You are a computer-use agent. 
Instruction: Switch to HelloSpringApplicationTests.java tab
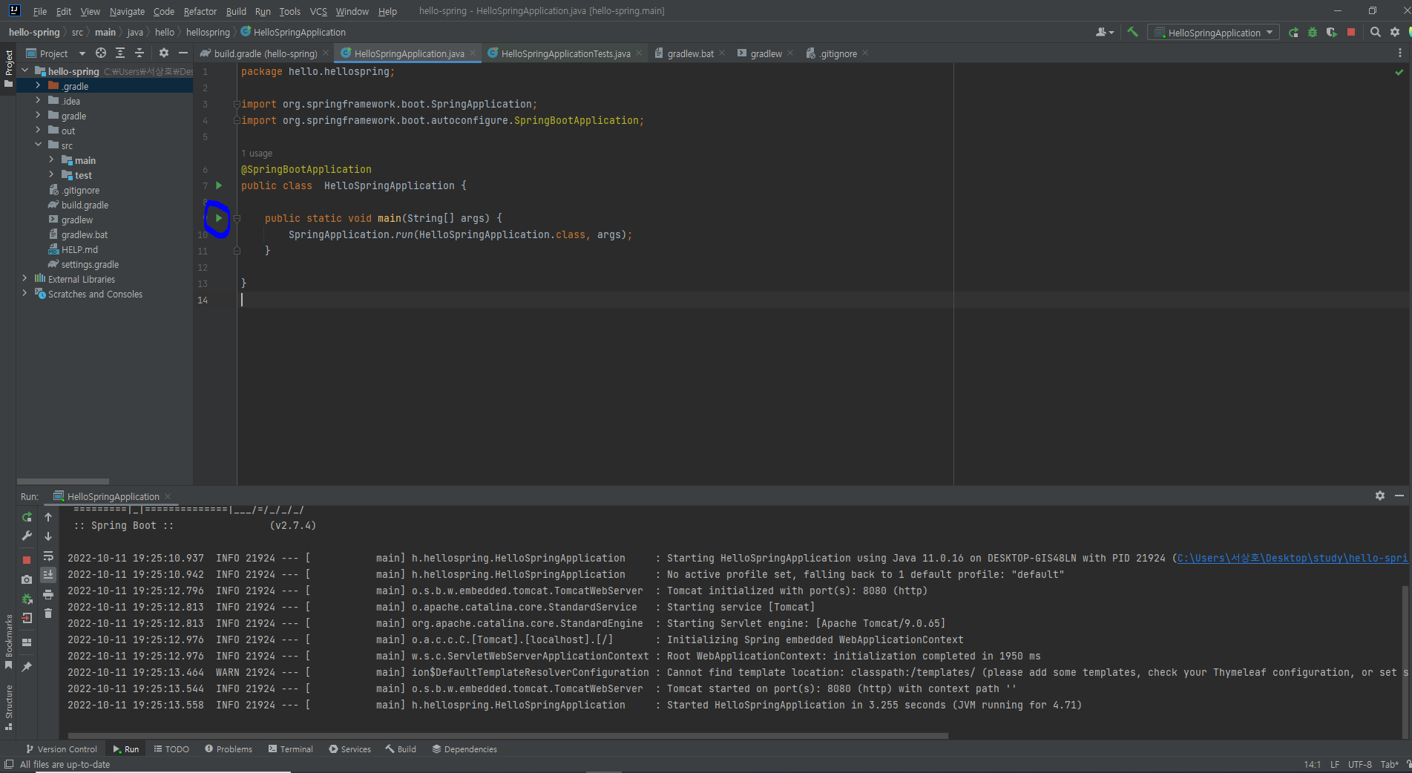click(565, 53)
